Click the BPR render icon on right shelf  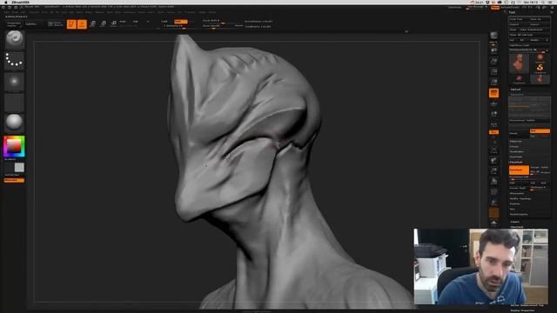pos(493,36)
